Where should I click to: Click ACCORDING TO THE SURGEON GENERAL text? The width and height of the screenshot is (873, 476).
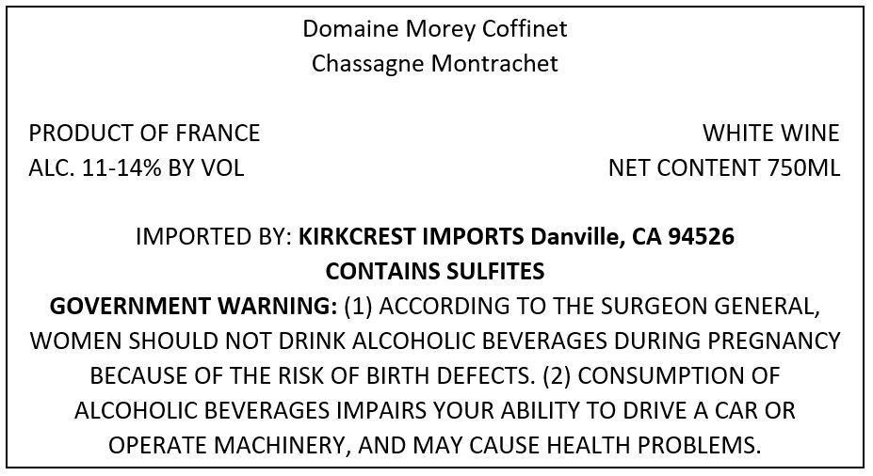coord(599,307)
